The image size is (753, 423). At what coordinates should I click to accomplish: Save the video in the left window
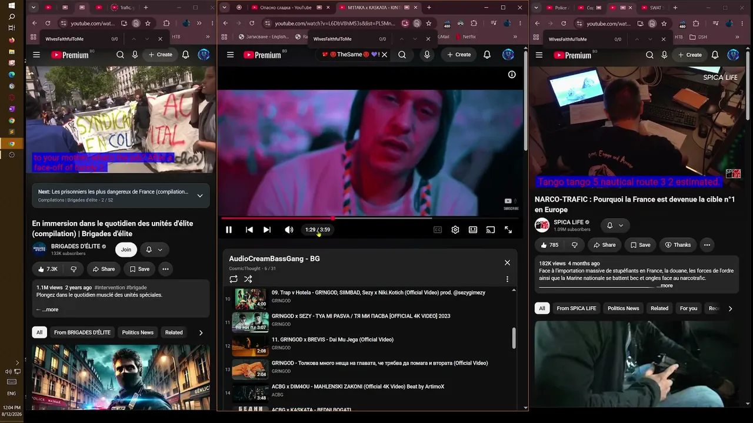(x=139, y=269)
